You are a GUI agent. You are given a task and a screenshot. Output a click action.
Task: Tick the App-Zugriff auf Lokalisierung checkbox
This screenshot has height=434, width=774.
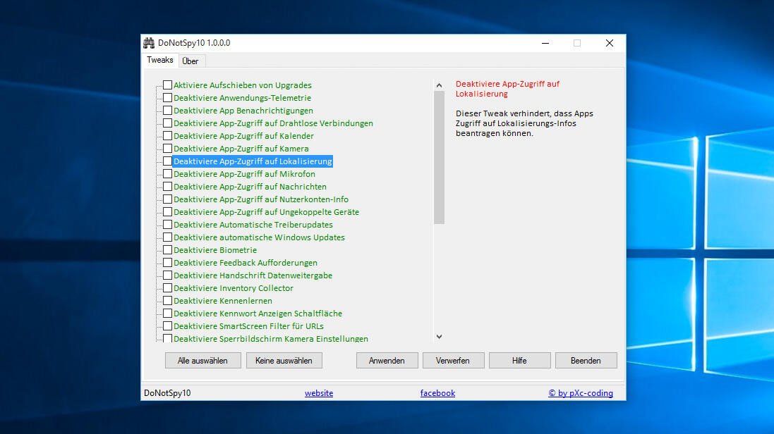[168, 161]
